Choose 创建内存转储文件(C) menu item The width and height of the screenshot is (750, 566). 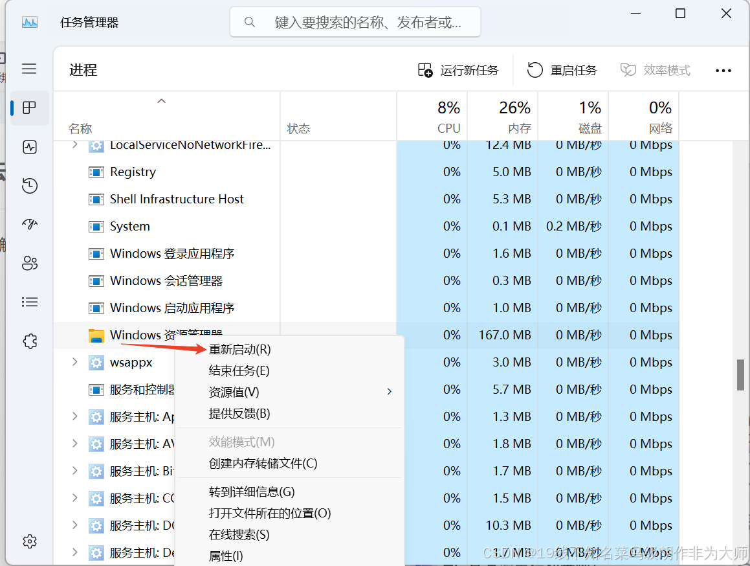(x=289, y=464)
